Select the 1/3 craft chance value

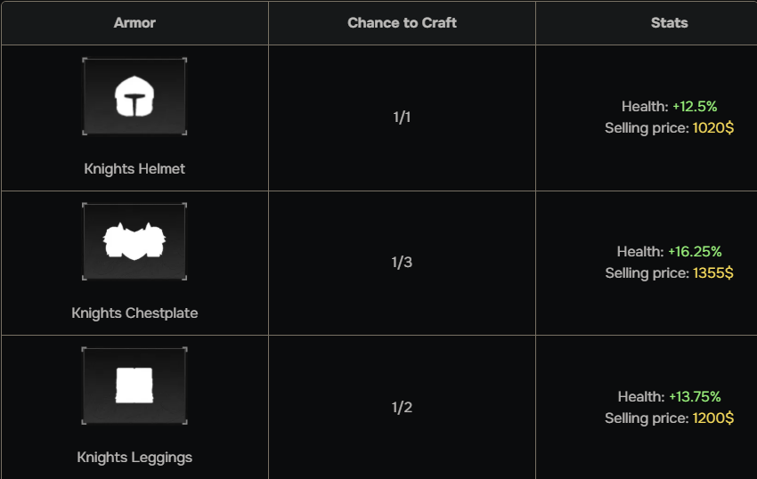(402, 263)
